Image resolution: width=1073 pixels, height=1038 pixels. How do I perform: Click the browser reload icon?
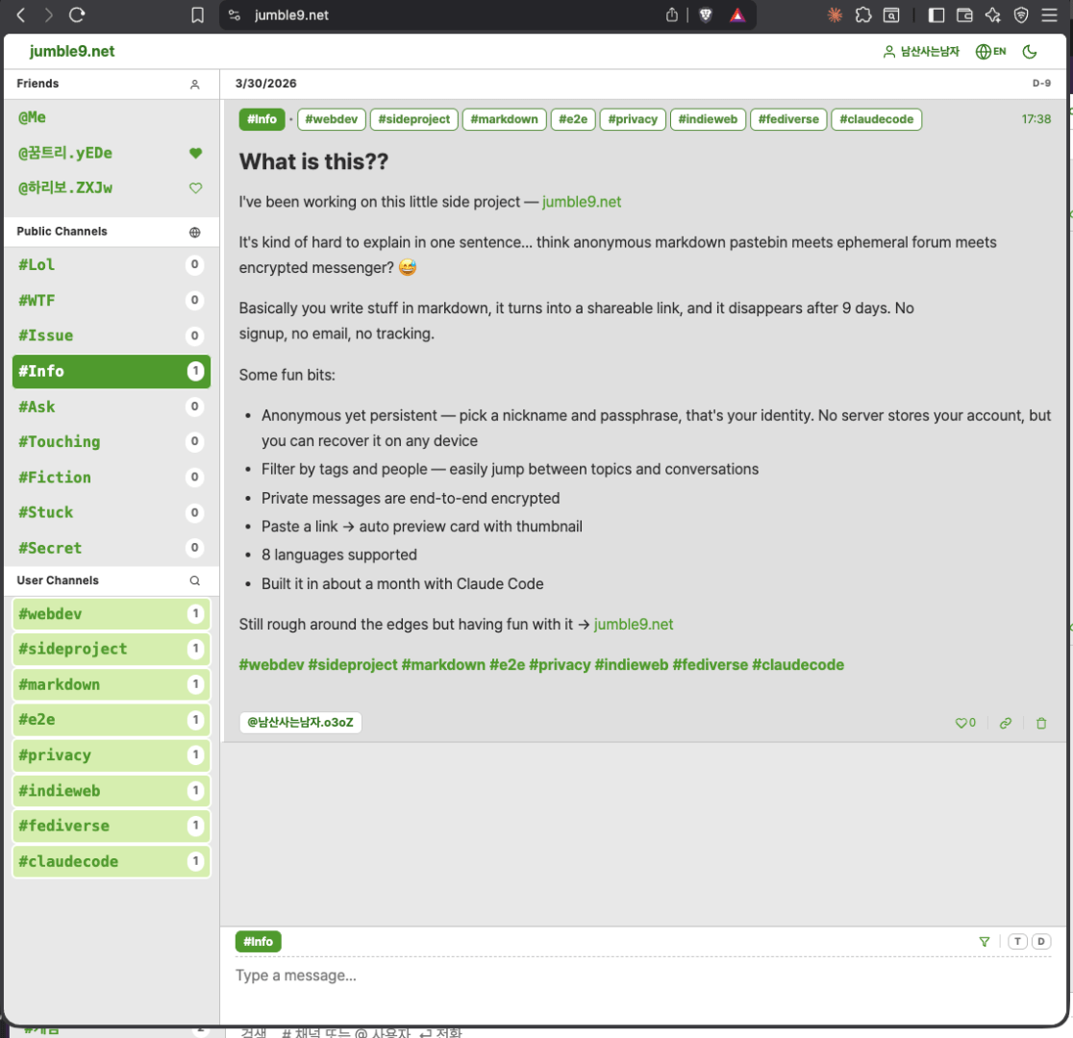click(78, 14)
